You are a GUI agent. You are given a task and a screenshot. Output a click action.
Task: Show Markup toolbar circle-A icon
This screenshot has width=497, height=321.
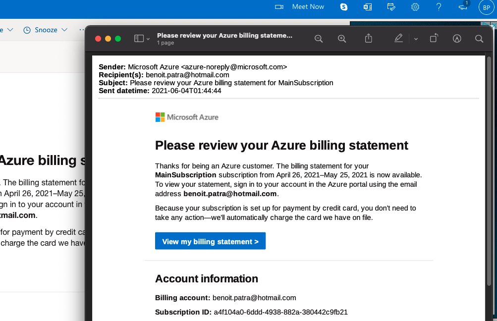[x=457, y=39]
